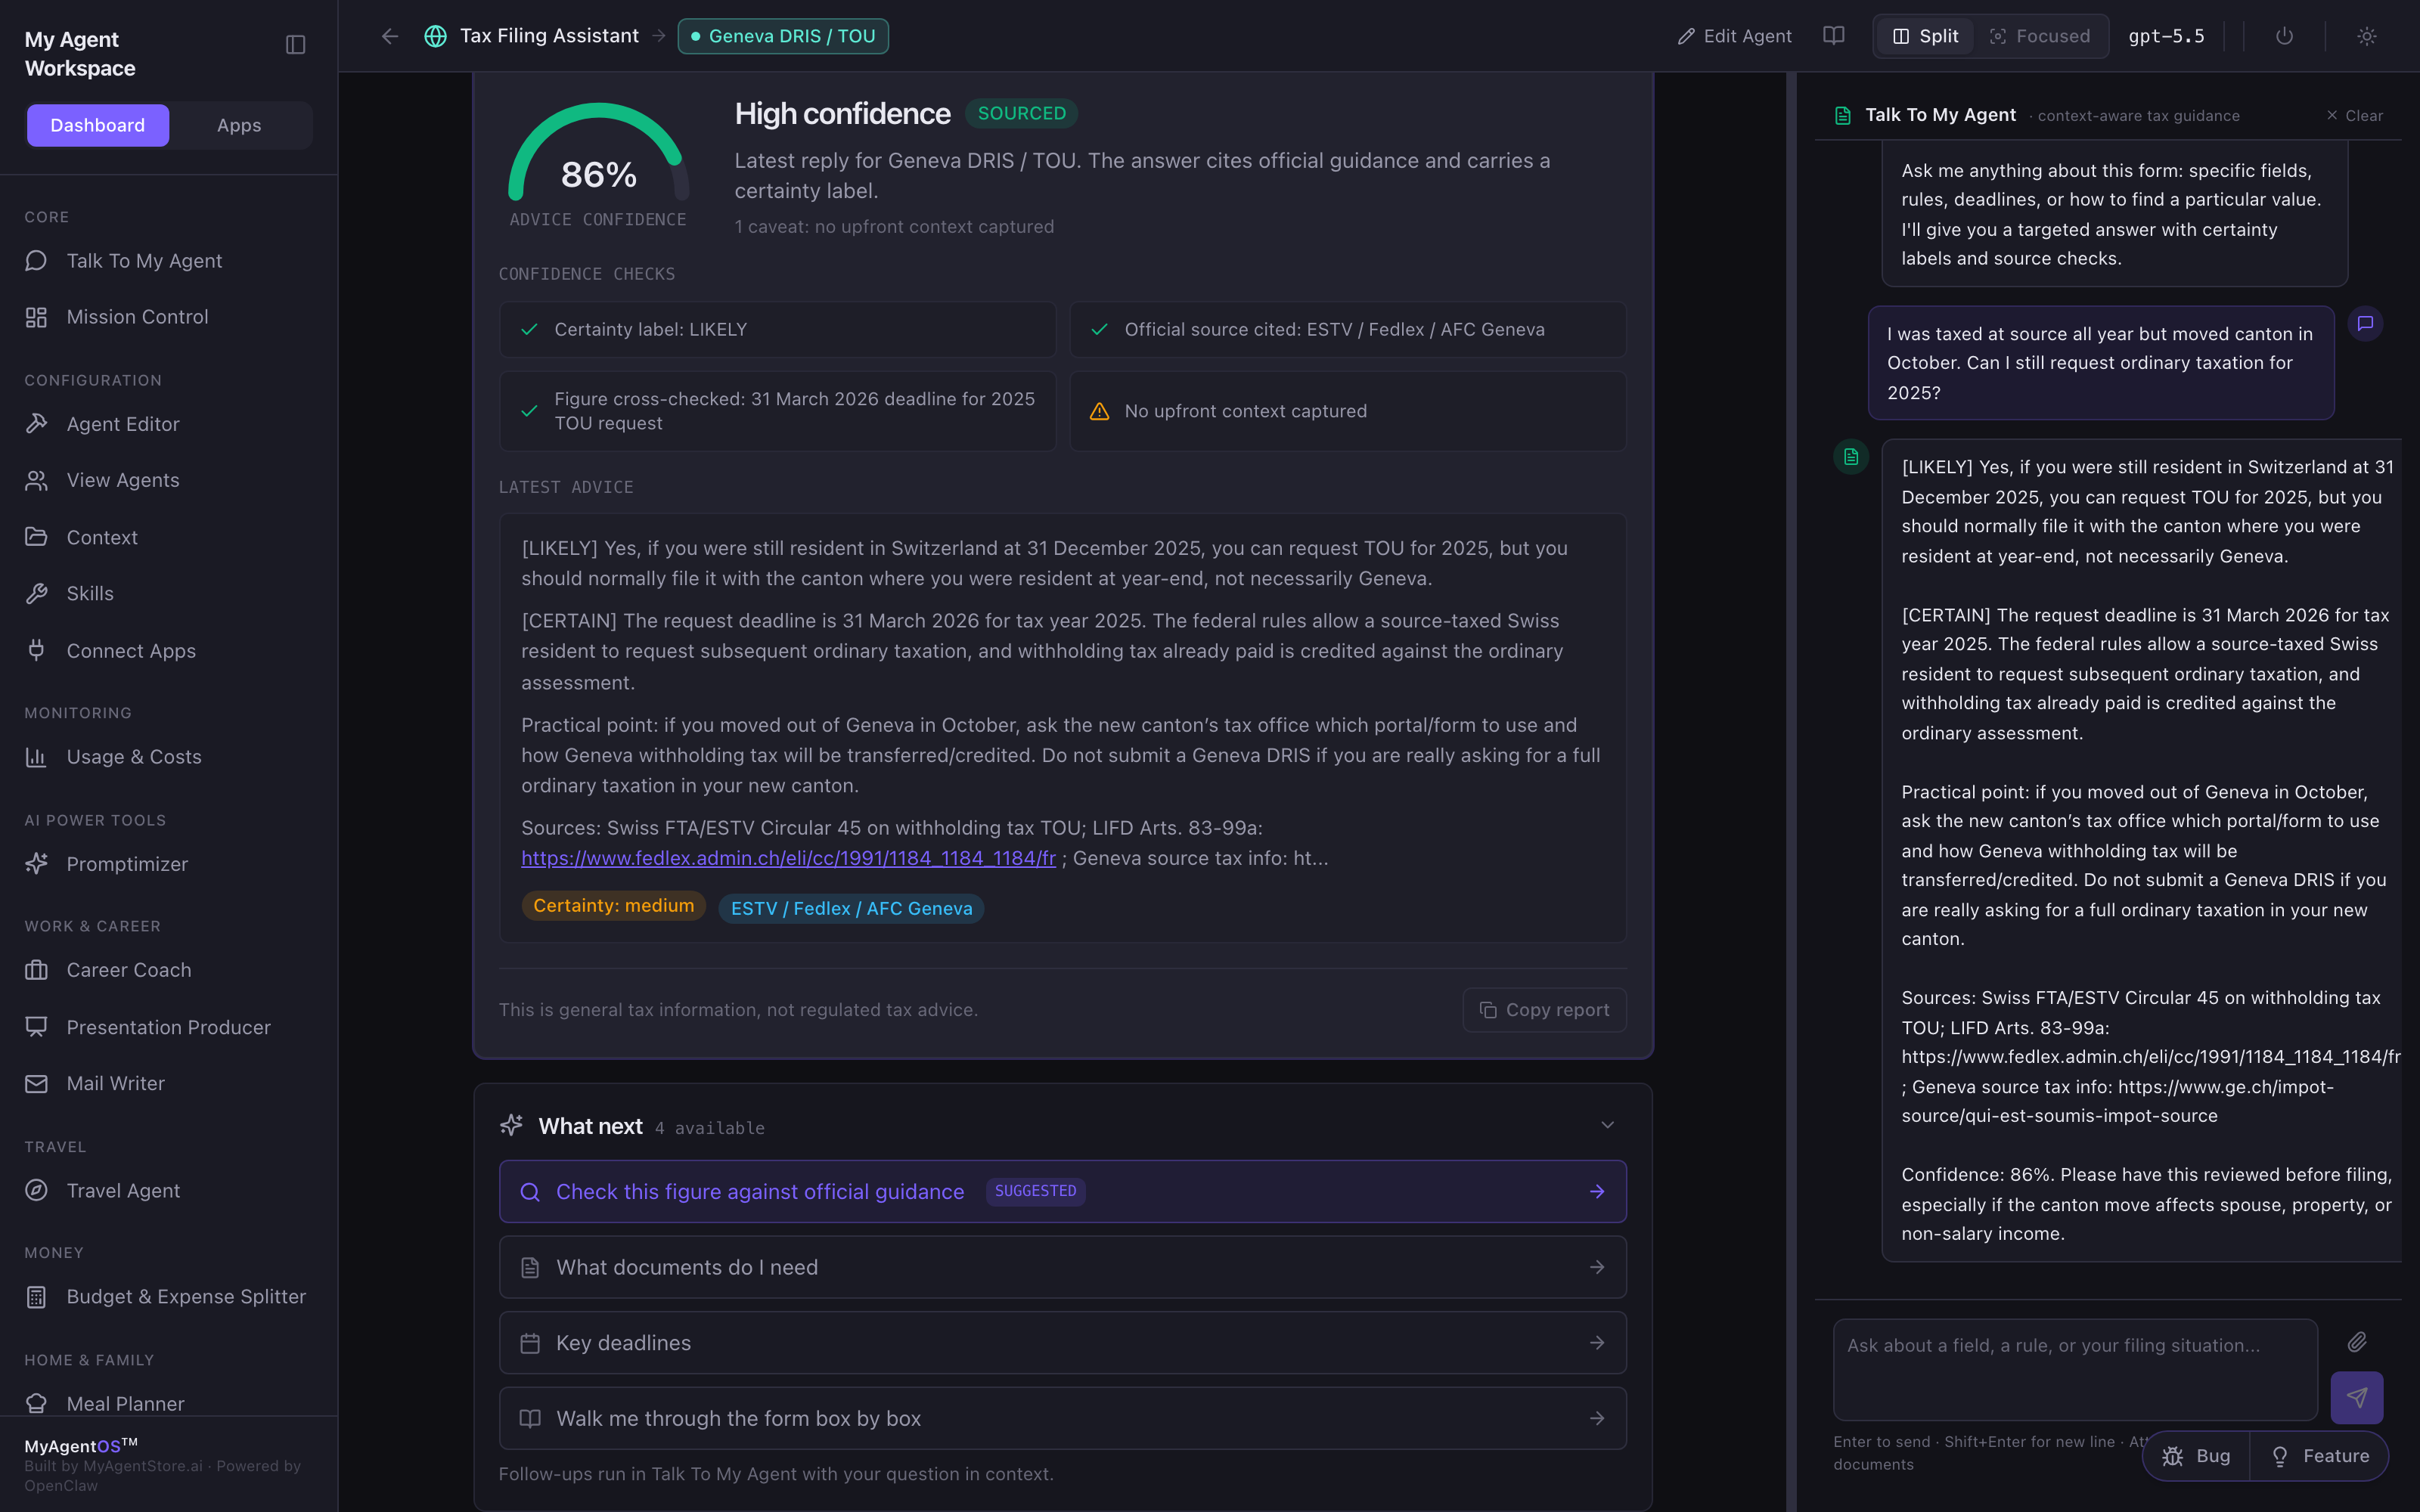2420x1512 pixels.
Task: Switch to the Apps tab
Action: (239, 125)
